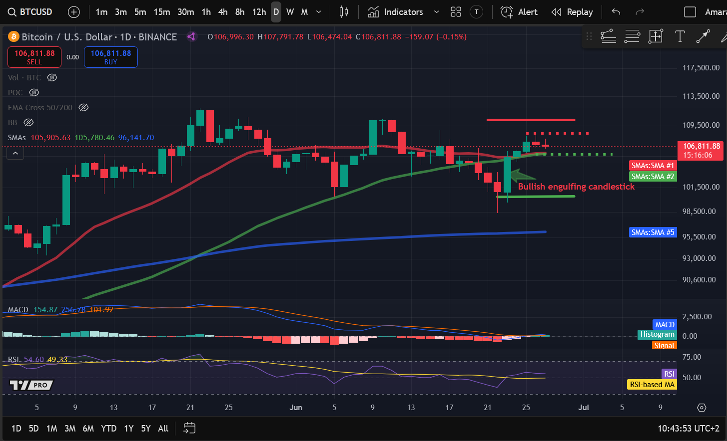Image resolution: width=727 pixels, height=441 pixels.
Task: Select the weekly W interval
Action: [290, 12]
